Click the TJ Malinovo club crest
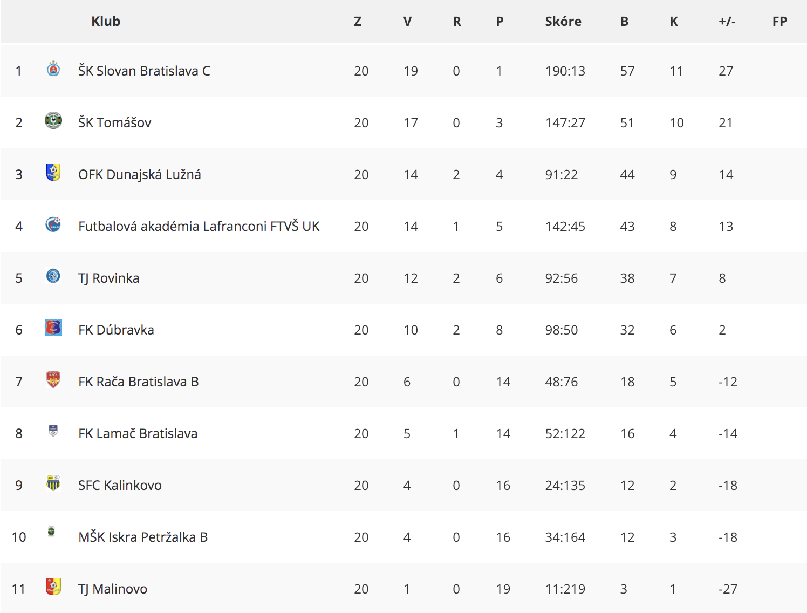This screenshot has height=613, width=807. click(53, 587)
